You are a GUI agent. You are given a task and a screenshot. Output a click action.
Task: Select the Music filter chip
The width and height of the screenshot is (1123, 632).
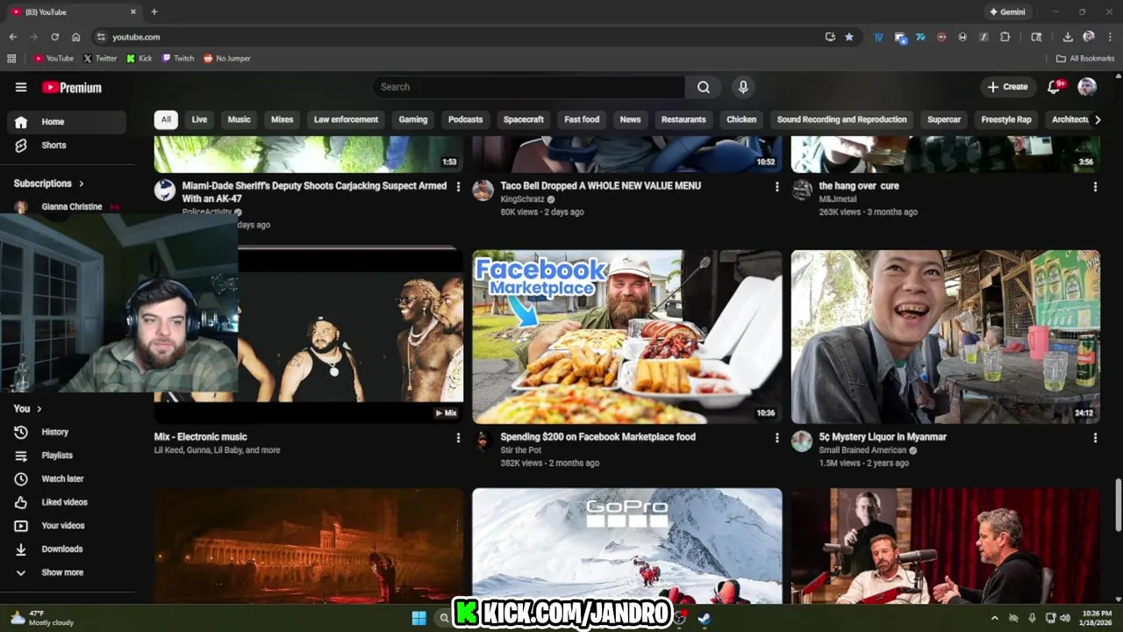coord(239,119)
